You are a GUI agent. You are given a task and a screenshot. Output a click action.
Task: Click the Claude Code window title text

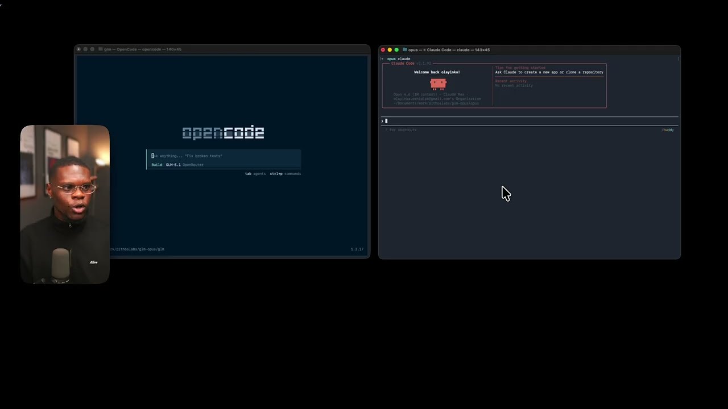coord(449,50)
